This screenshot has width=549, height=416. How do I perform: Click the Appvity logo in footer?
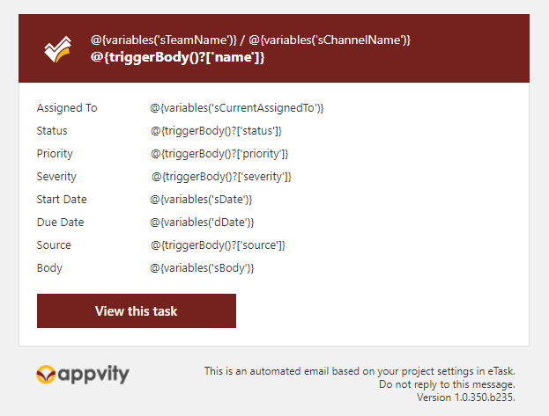pyautogui.click(x=83, y=375)
